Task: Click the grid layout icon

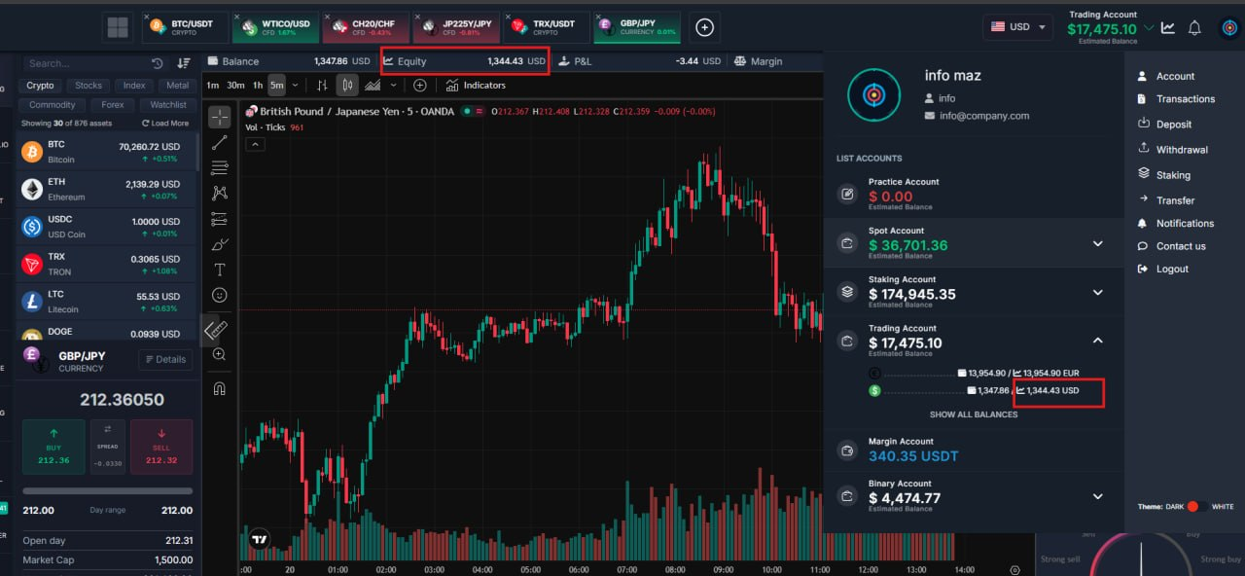Action: (x=118, y=27)
